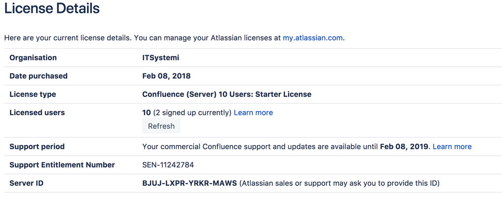The width and height of the screenshot is (502, 202).
Task: Click the '2 signed up currently' text
Action: point(192,113)
